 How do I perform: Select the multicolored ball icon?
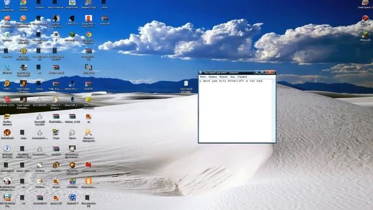(72, 181)
